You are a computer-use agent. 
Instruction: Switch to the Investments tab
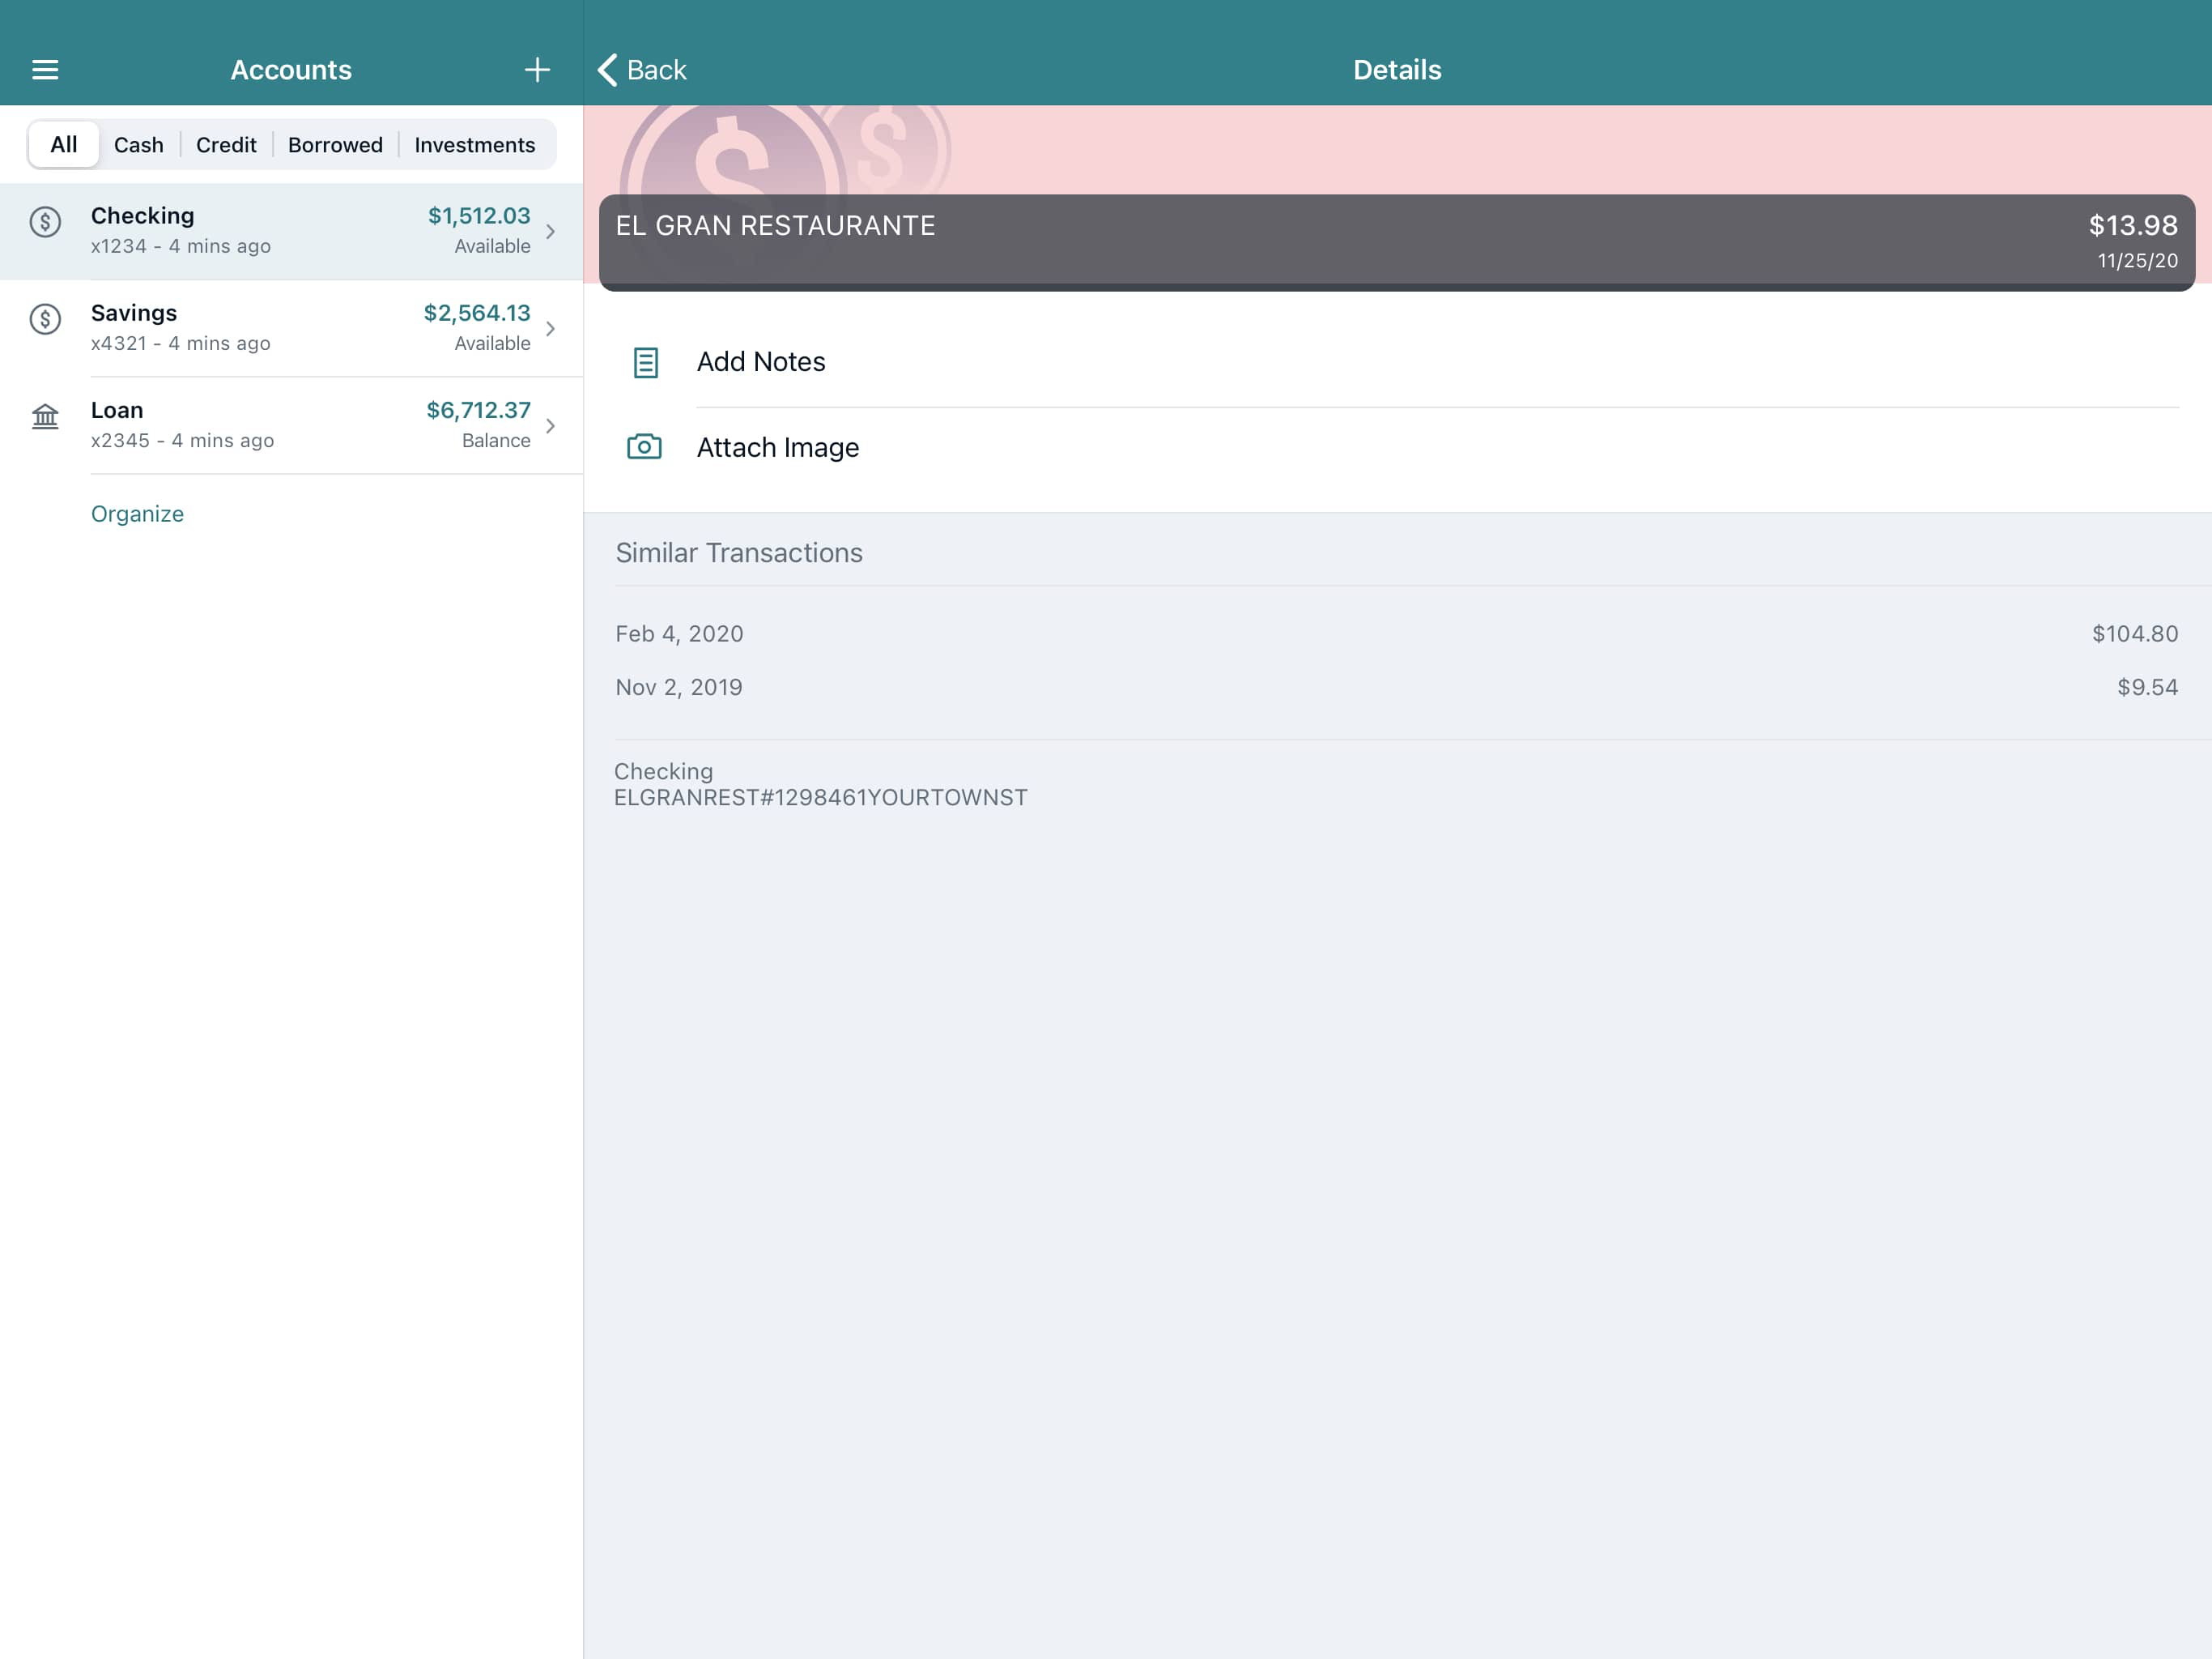coord(475,145)
